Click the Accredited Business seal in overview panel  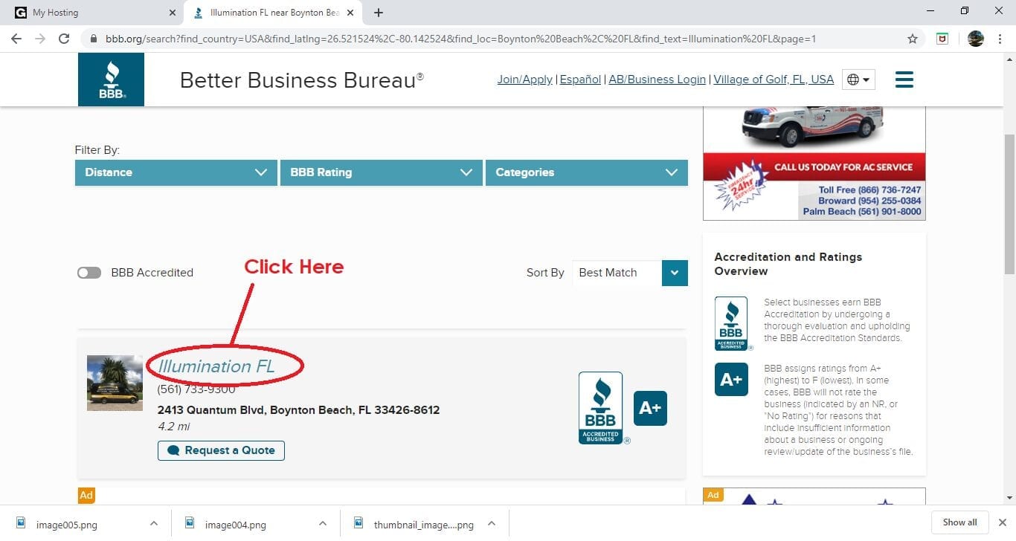point(731,323)
